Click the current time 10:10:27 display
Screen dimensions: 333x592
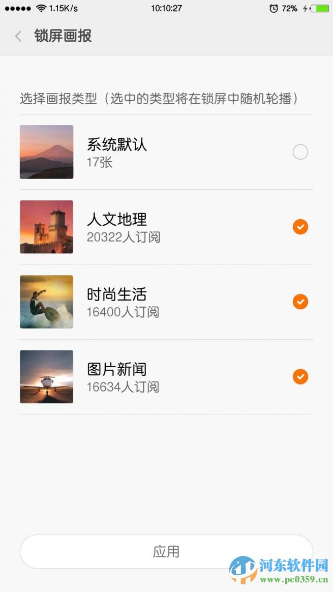tap(166, 8)
